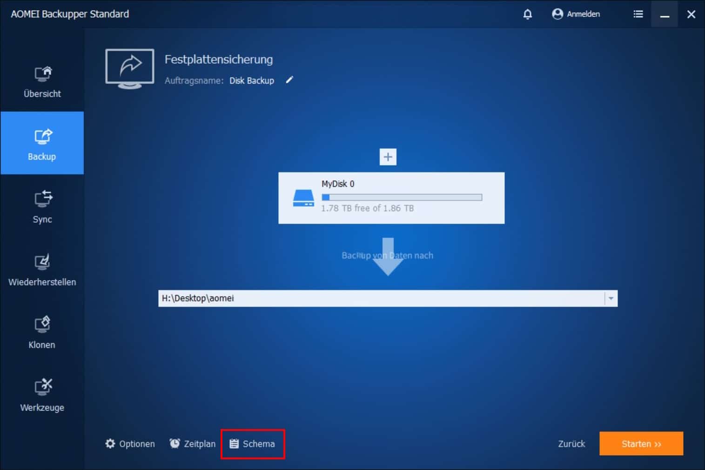The height and width of the screenshot is (470, 705).
Task: Click AOMEI Backupper Standard title text
Action: point(70,14)
